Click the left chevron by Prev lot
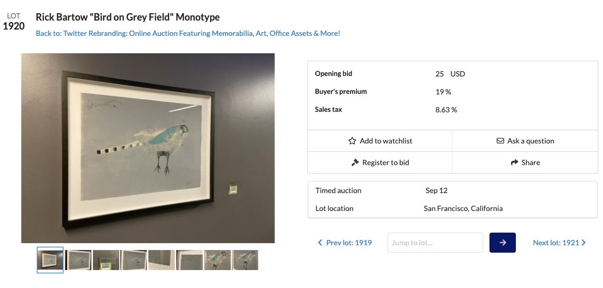The image size is (603, 288). pos(320,243)
